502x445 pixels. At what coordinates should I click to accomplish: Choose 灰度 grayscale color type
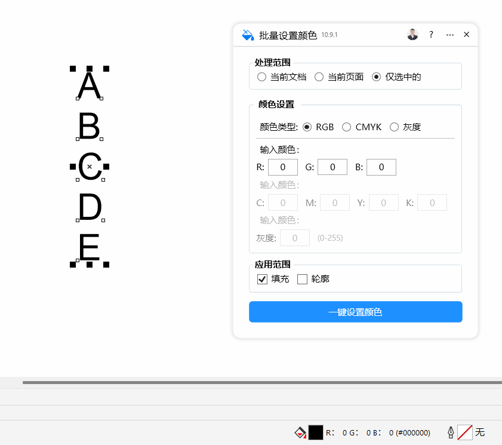pyautogui.click(x=394, y=127)
